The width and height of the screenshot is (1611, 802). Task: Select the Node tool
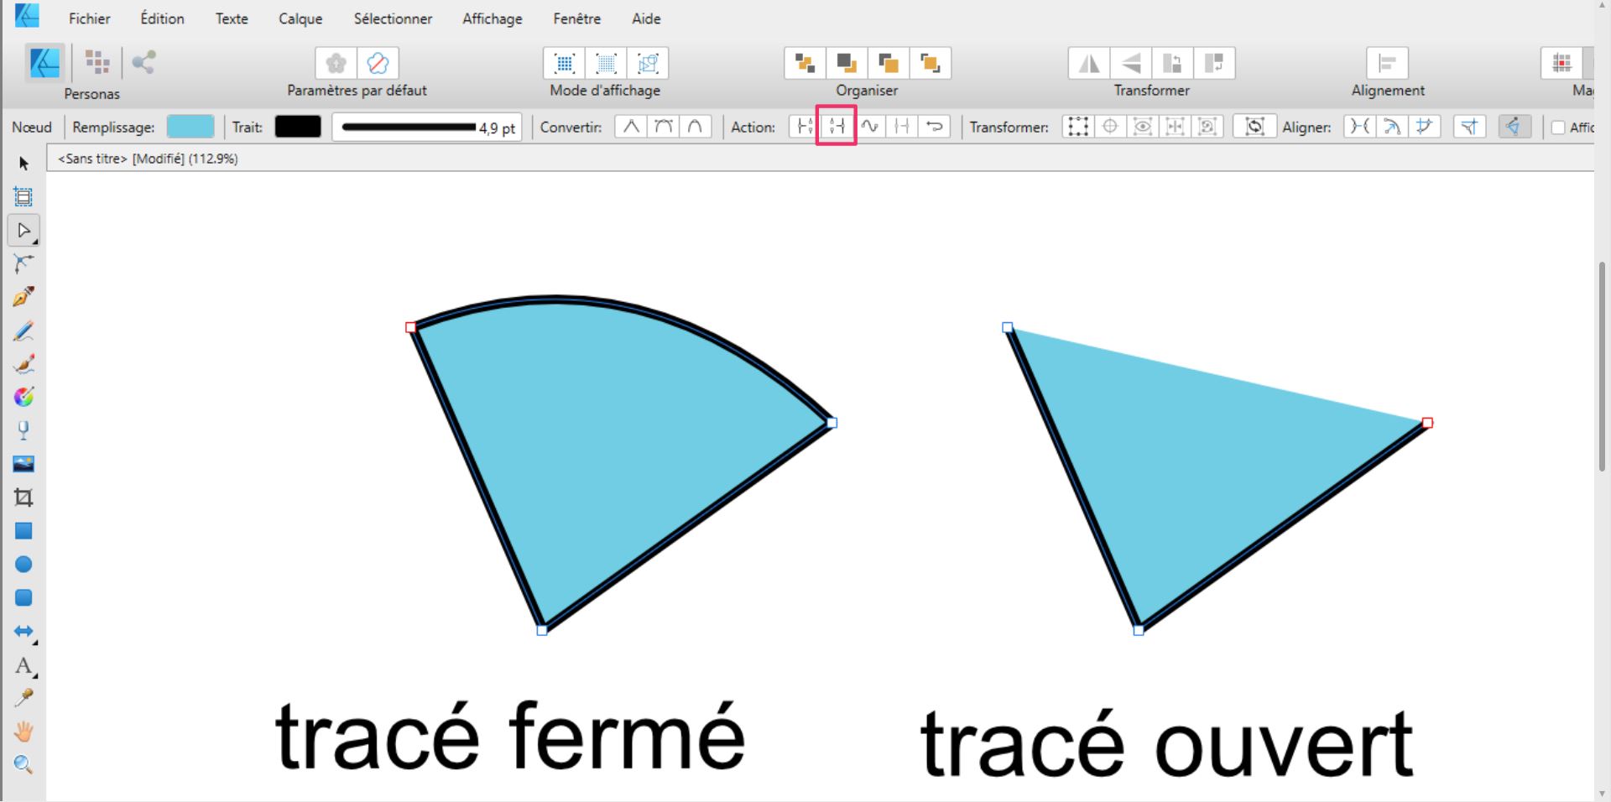[23, 231]
